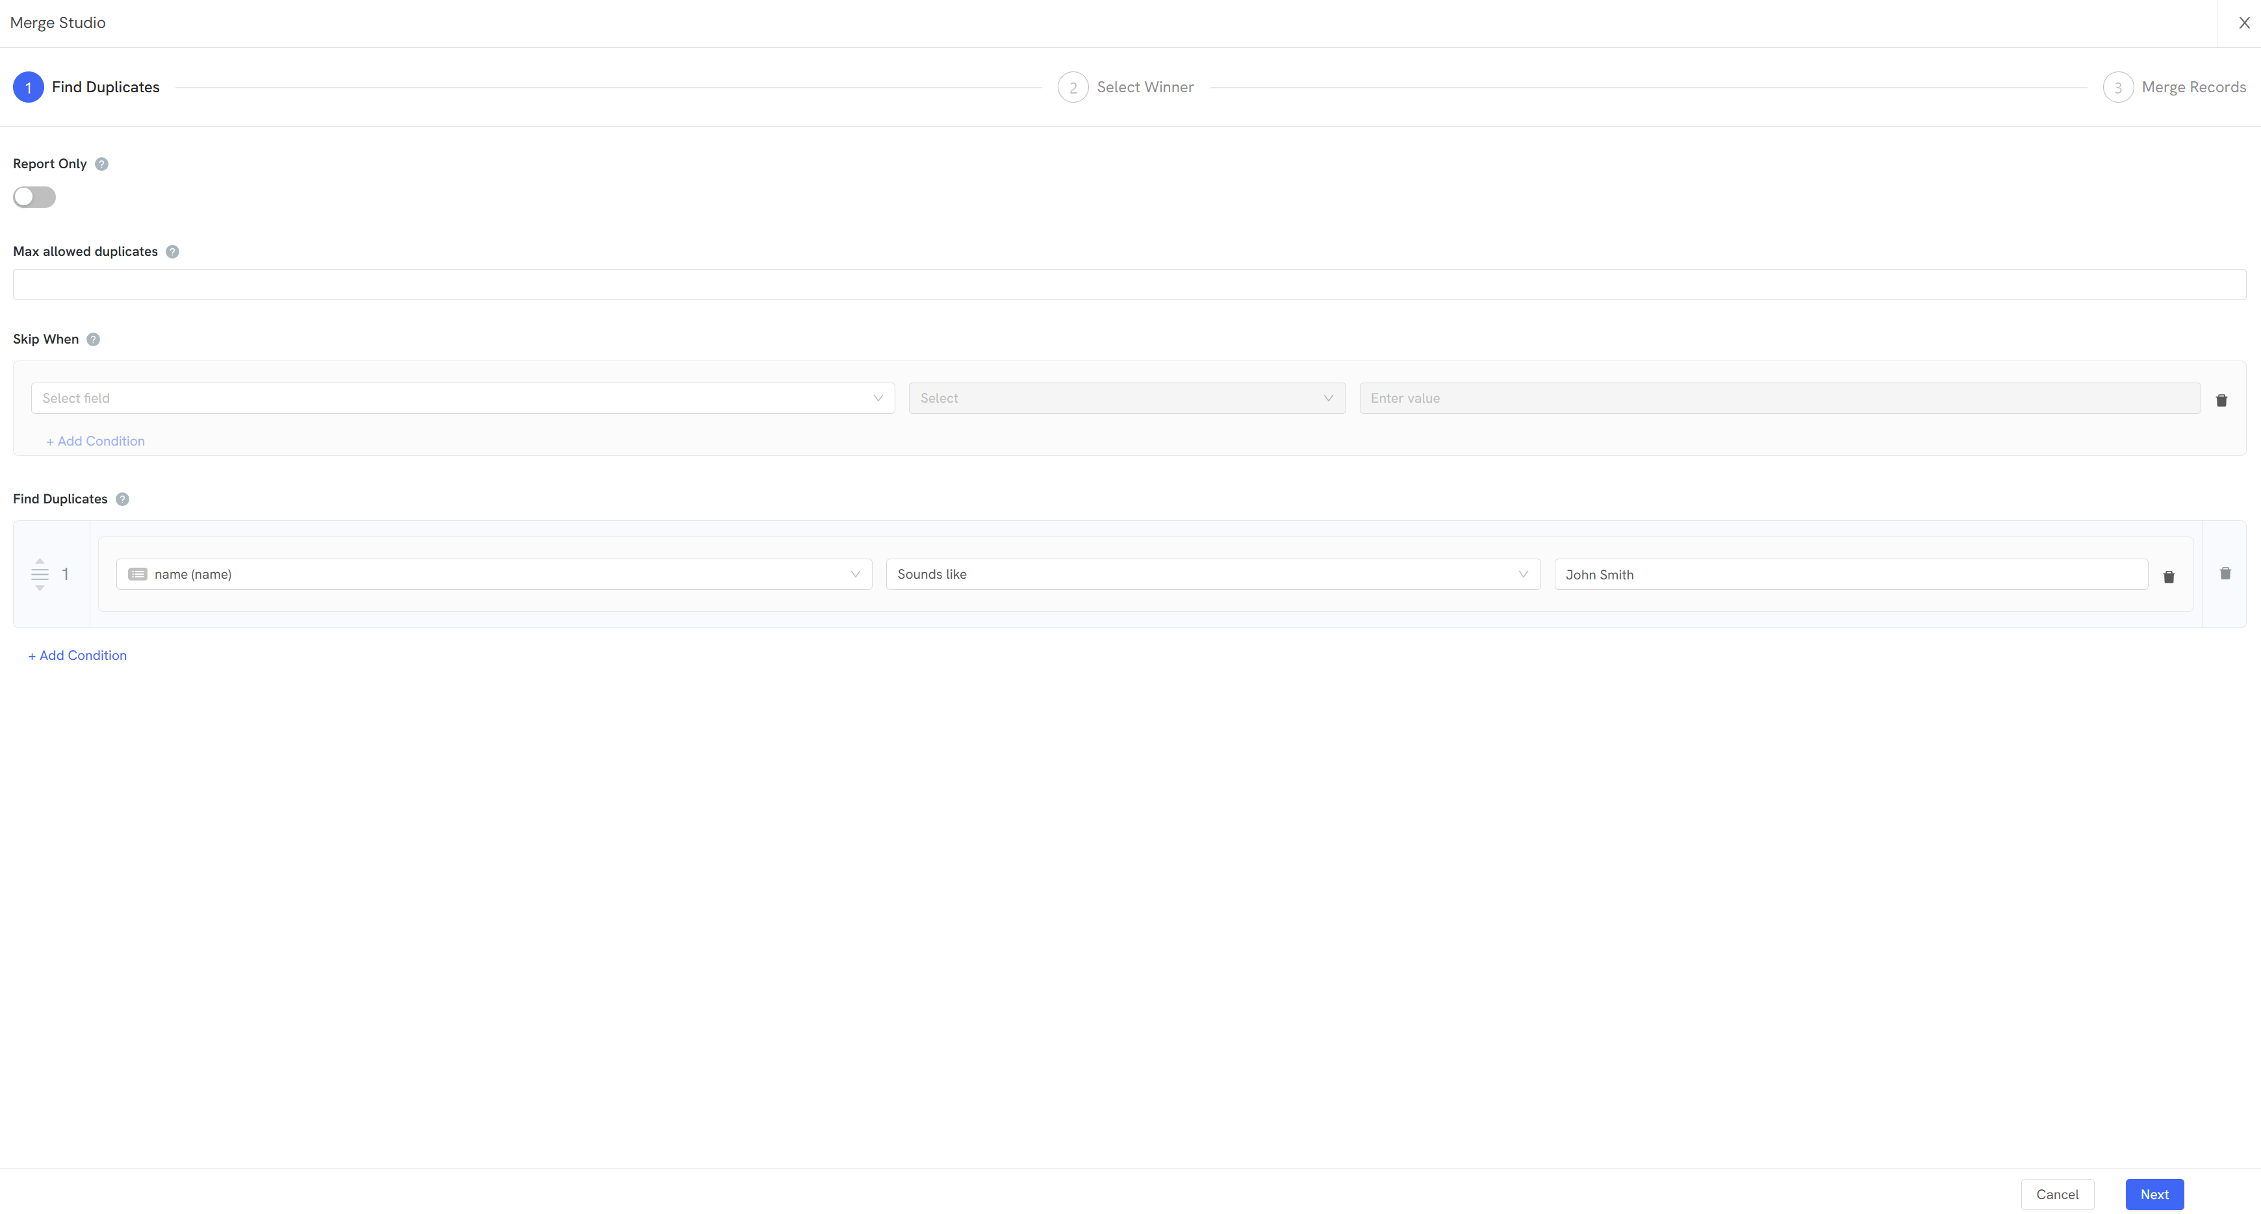Viewport: 2261px width, 1214px height.
Task: Delete the Skip When condition row
Action: pyautogui.click(x=2221, y=400)
